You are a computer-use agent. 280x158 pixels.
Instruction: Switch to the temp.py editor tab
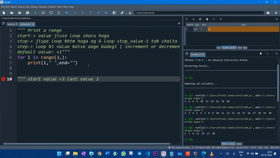click(x=11, y=24)
